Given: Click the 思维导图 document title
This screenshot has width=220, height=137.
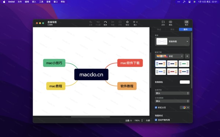Looking at the screenshot, I should tap(52, 22).
